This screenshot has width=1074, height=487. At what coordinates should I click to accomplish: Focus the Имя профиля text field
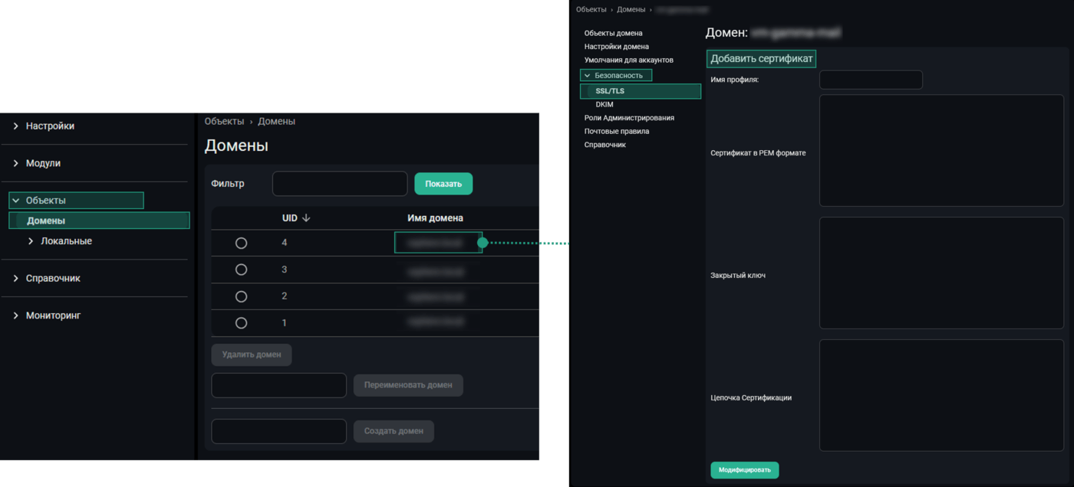click(x=871, y=80)
